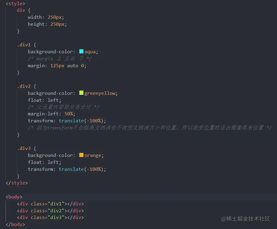Click the div class="div3" line
The width and height of the screenshot is (277, 229).
[50, 217]
